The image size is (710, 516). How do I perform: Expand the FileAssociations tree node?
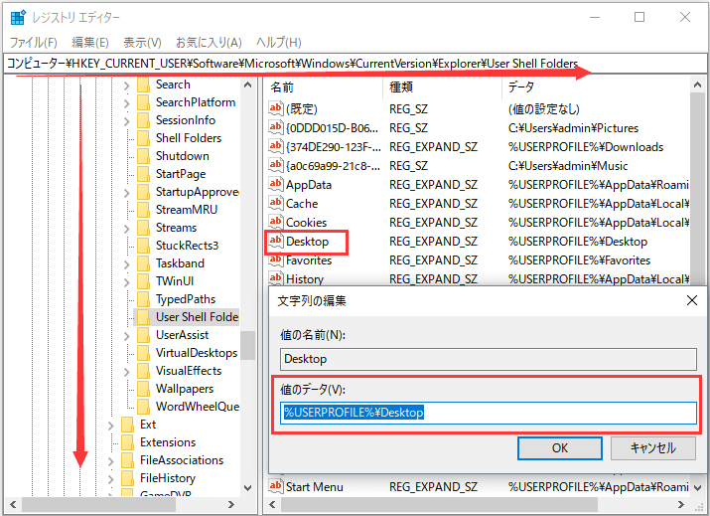click(x=111, y=461)
